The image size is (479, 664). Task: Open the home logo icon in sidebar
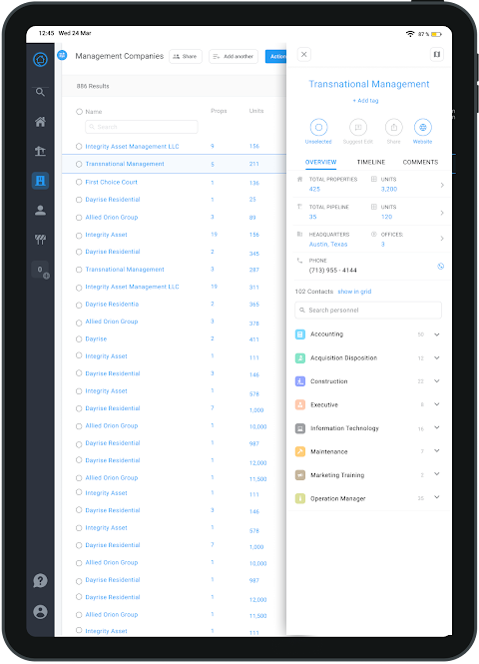point(40,60)
